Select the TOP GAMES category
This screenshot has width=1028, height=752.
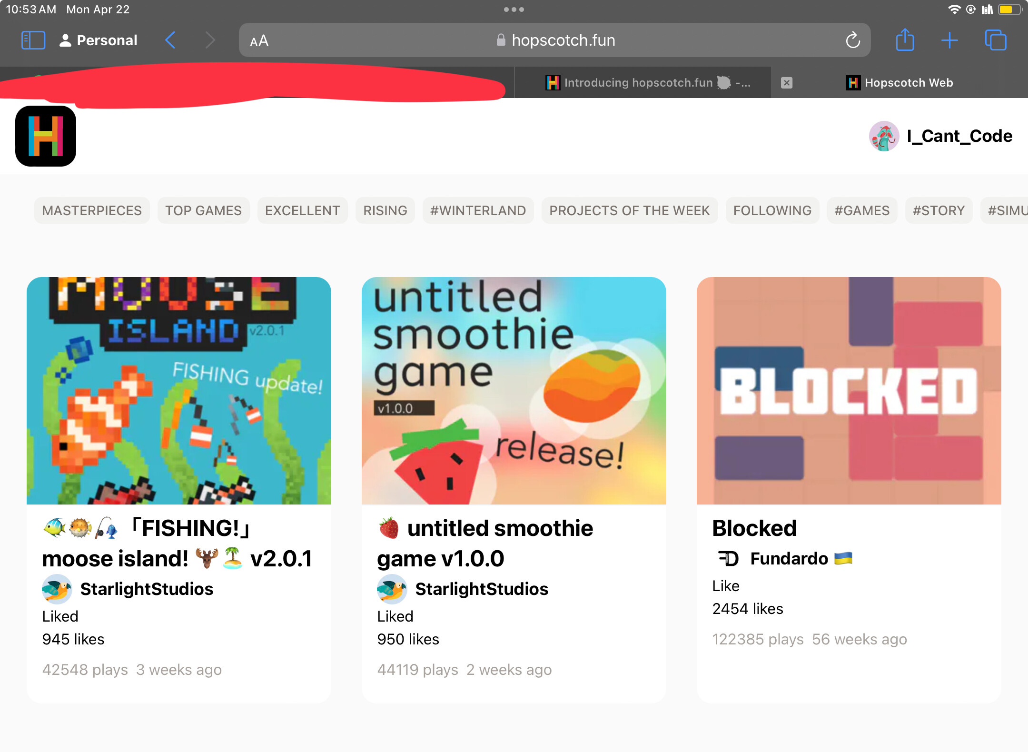coord(203,210)
